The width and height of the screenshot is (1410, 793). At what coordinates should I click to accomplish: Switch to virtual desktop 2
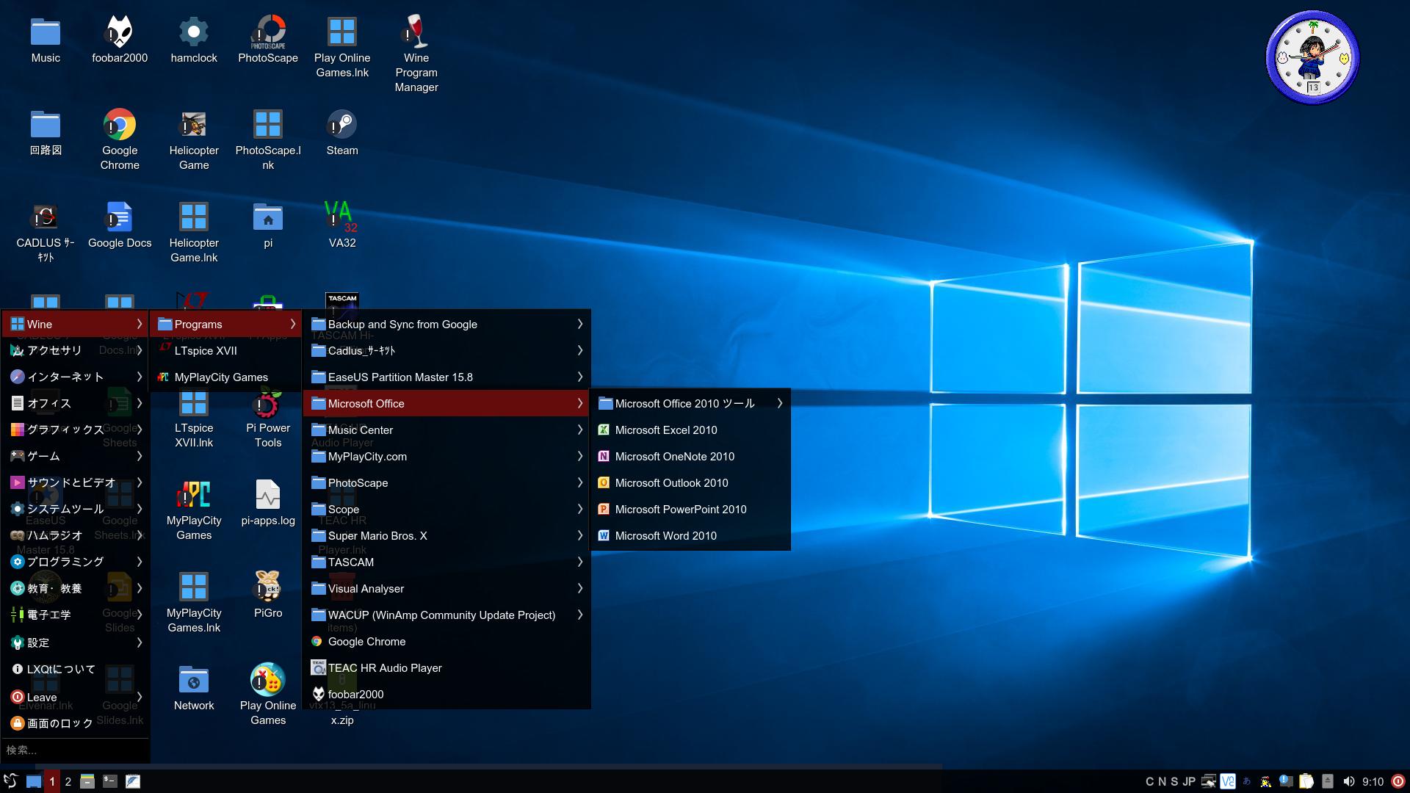click(x=68, y=781)
